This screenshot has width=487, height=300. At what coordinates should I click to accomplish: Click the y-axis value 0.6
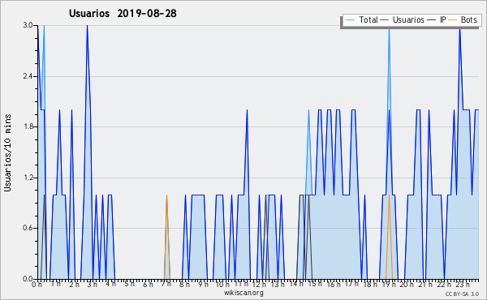(28, 228)
